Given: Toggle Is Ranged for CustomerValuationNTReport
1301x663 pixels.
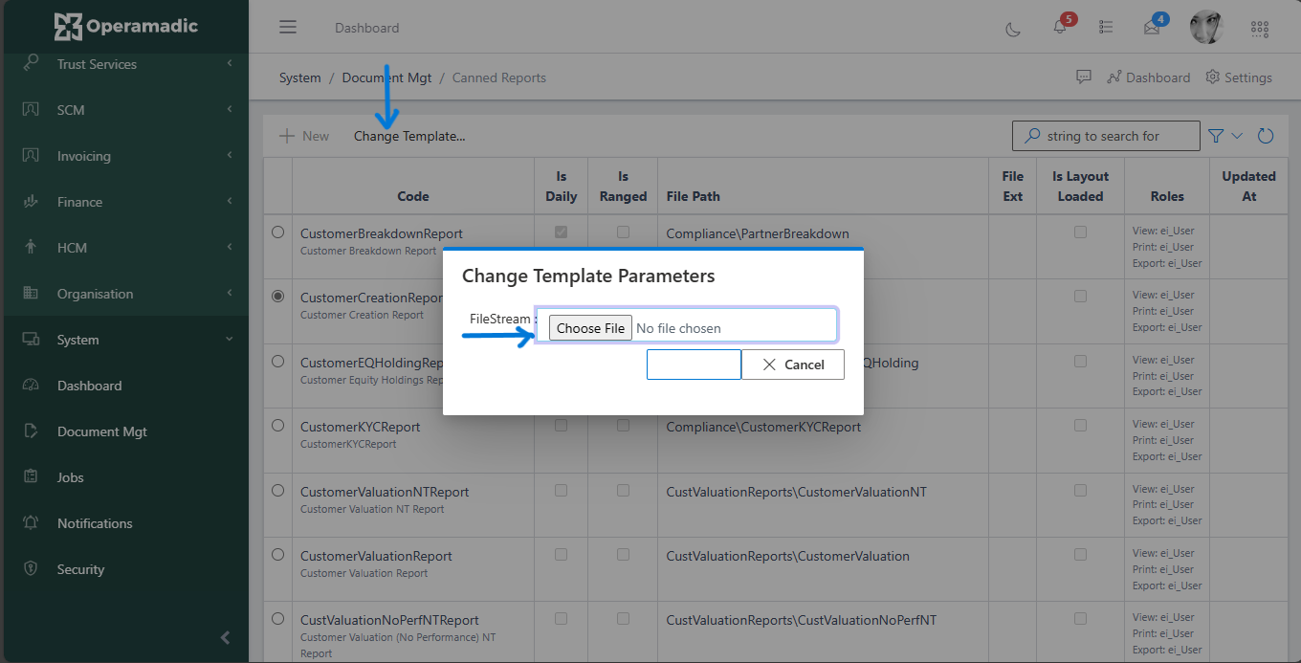Looking at the screenshot, I should point(624,490).
